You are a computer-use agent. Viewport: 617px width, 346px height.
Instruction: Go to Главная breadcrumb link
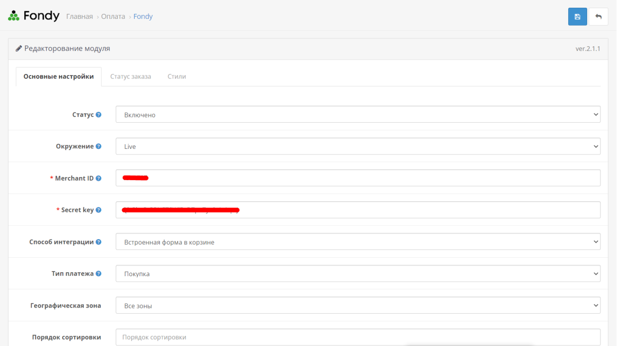(x=80, y=16)
